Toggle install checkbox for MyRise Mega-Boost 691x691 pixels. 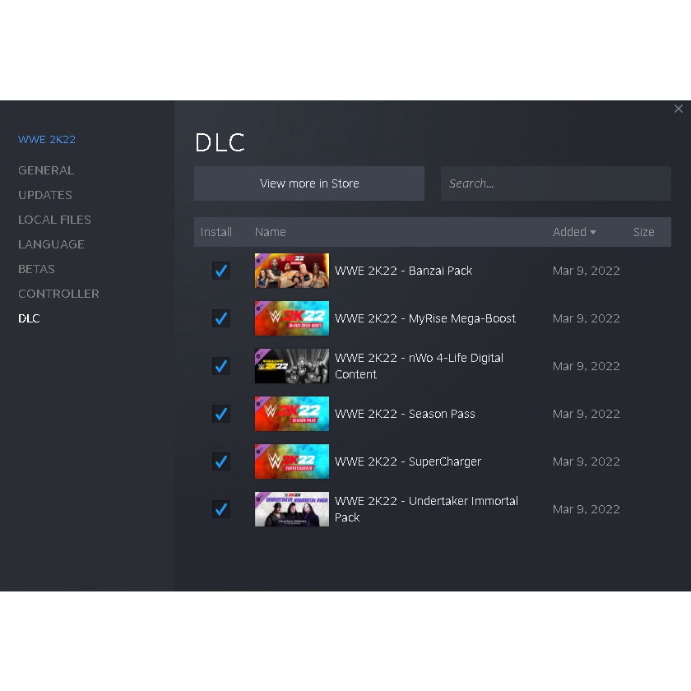click(220, 318)
